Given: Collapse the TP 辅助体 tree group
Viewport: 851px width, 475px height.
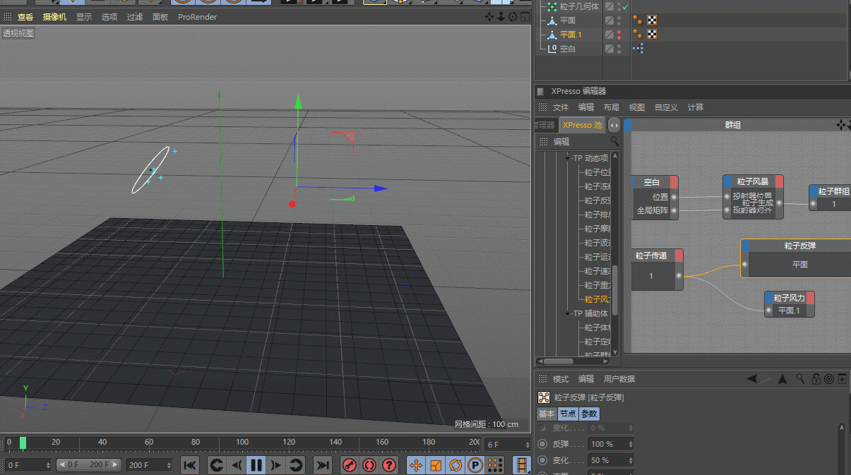Looking at the screenshot, I should pos(569,313).
